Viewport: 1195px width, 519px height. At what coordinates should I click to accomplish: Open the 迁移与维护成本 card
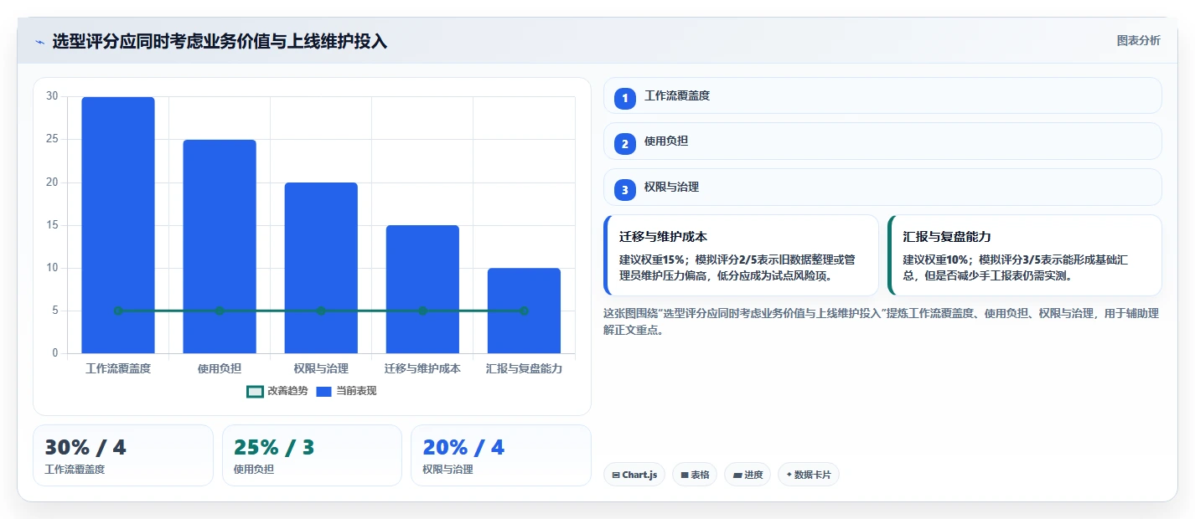[x=741, y=255]
